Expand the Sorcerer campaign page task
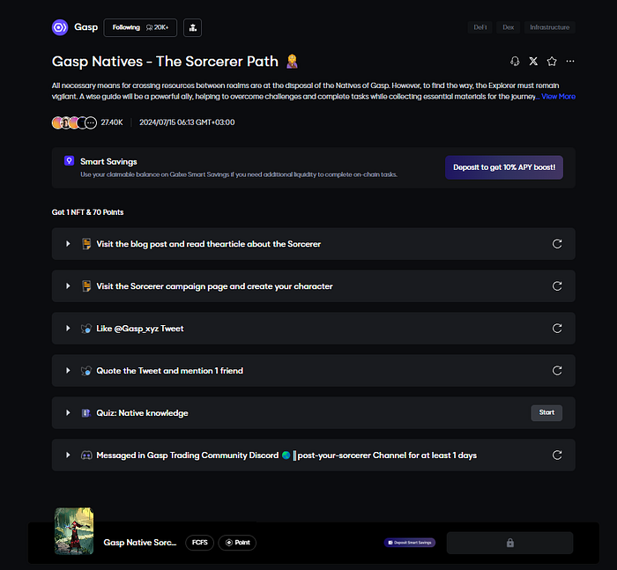This screenshot has height=570, width=617. coord(68,286)
